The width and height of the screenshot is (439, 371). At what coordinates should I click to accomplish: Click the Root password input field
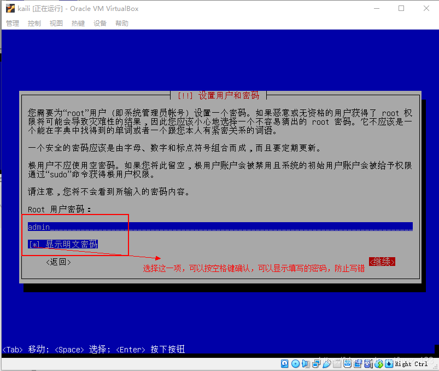220,227
